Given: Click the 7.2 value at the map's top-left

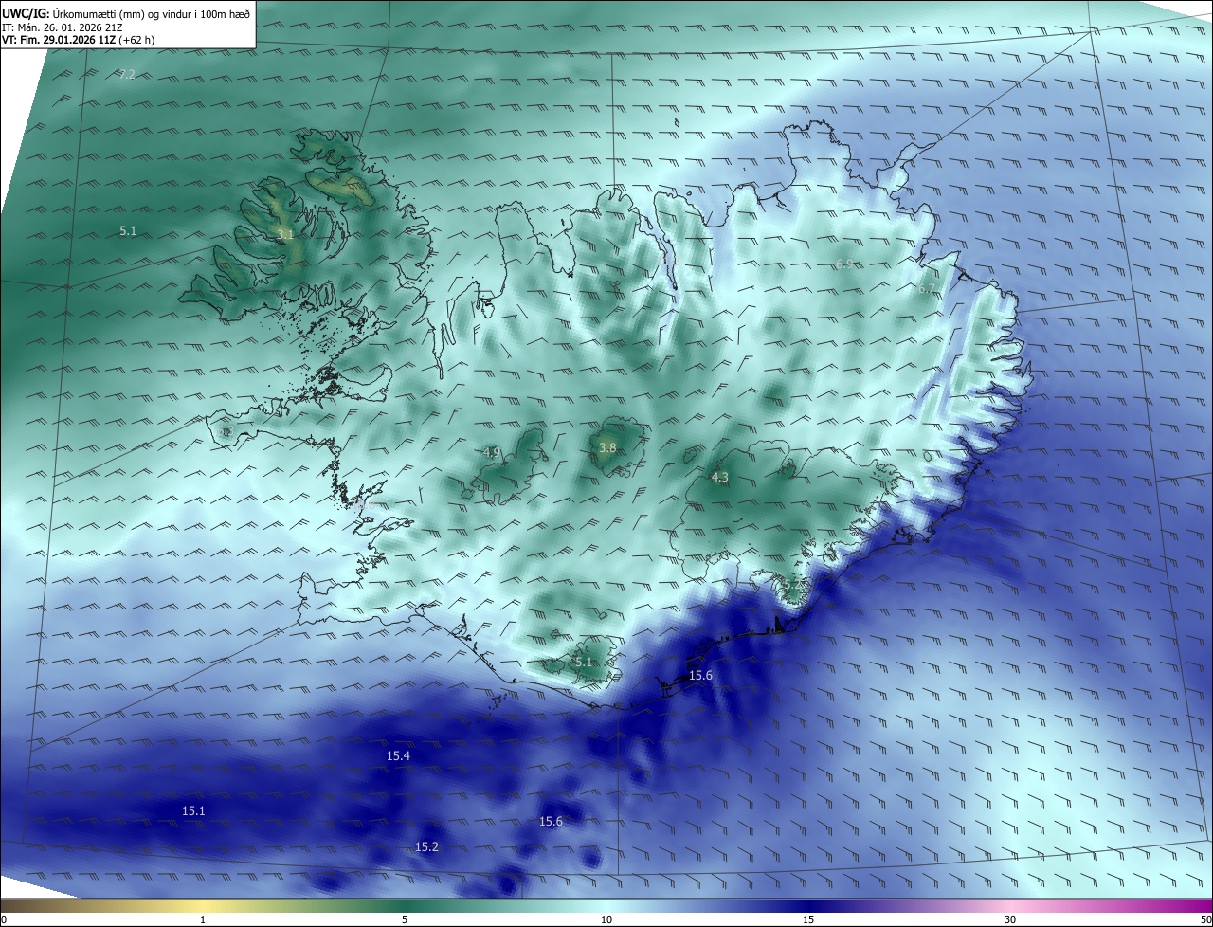Looking at the screenshot, I should [x=127, y=74].
